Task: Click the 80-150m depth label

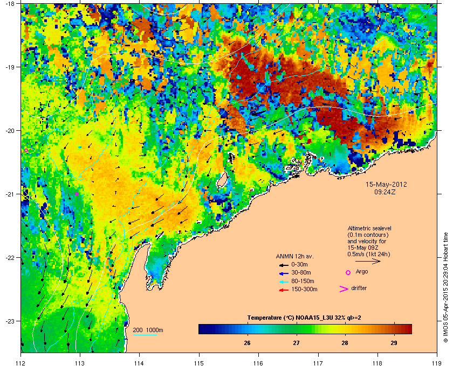Action: (x=303, y=281)
